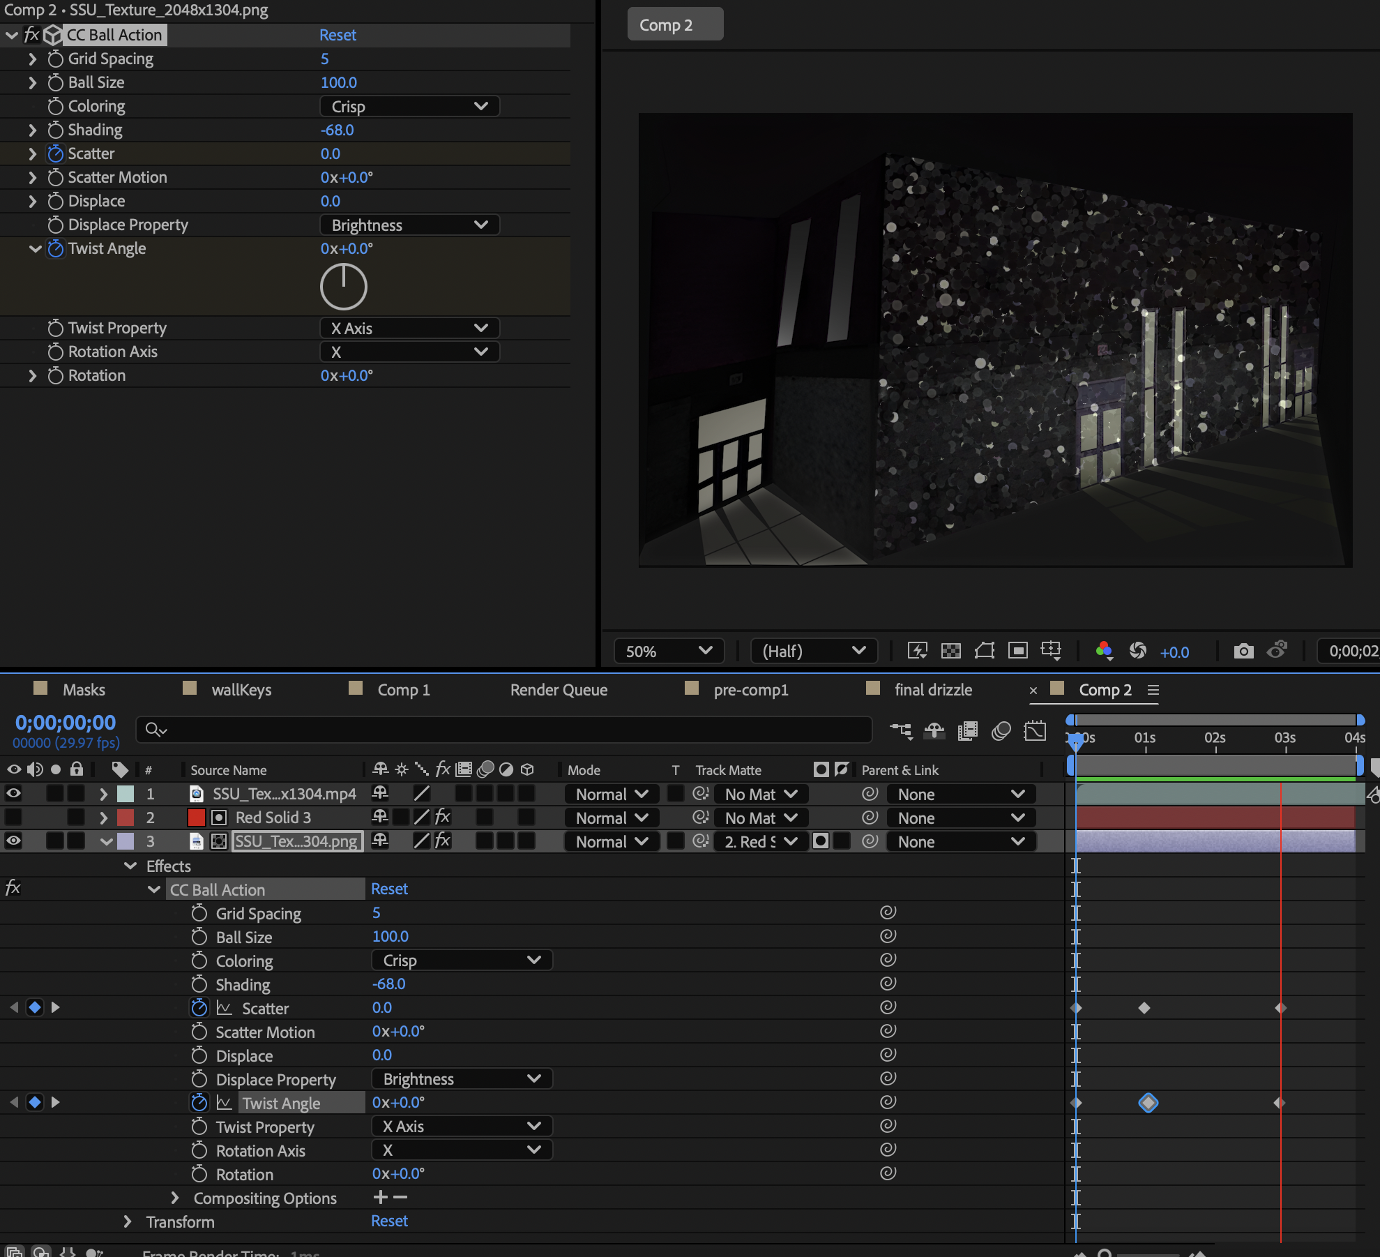Open the graph editor icon

[x=1035, y=731]
